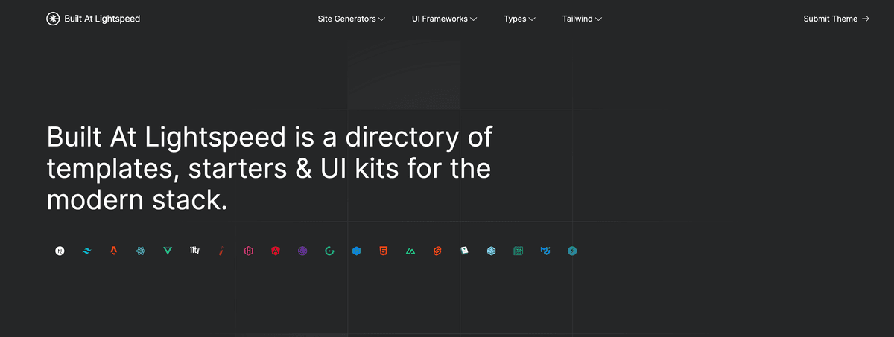Choose the orange Svelte icon
Screen dimensions: 894x337
coord(437,251)
